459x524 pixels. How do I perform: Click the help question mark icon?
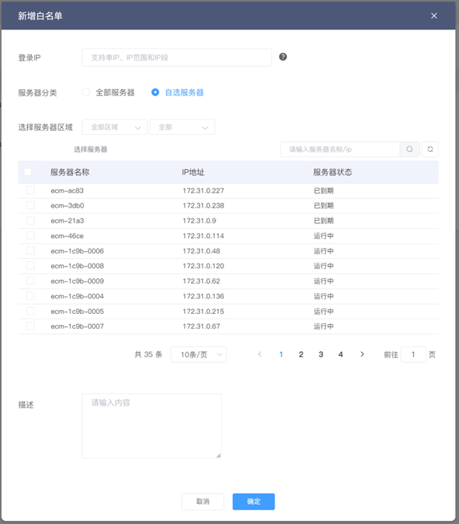pos(283,57)
